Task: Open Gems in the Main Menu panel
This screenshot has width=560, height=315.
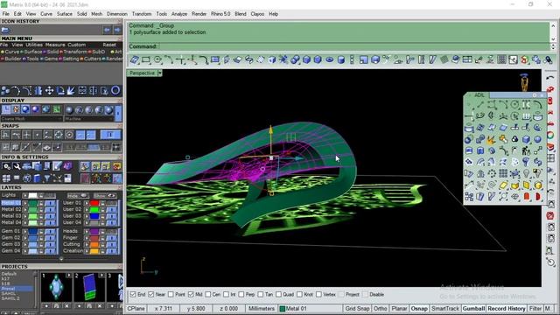Action: point(51,59)
